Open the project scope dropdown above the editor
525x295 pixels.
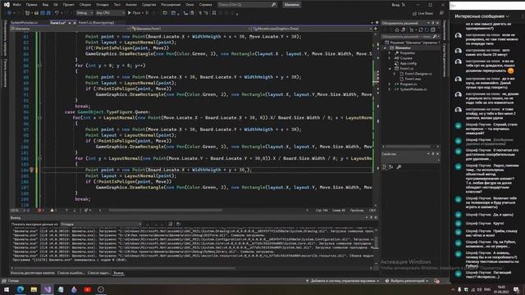click(x=70, y=29)
